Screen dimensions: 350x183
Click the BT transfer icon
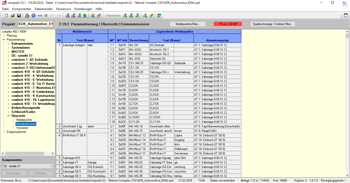coord(159,16)
